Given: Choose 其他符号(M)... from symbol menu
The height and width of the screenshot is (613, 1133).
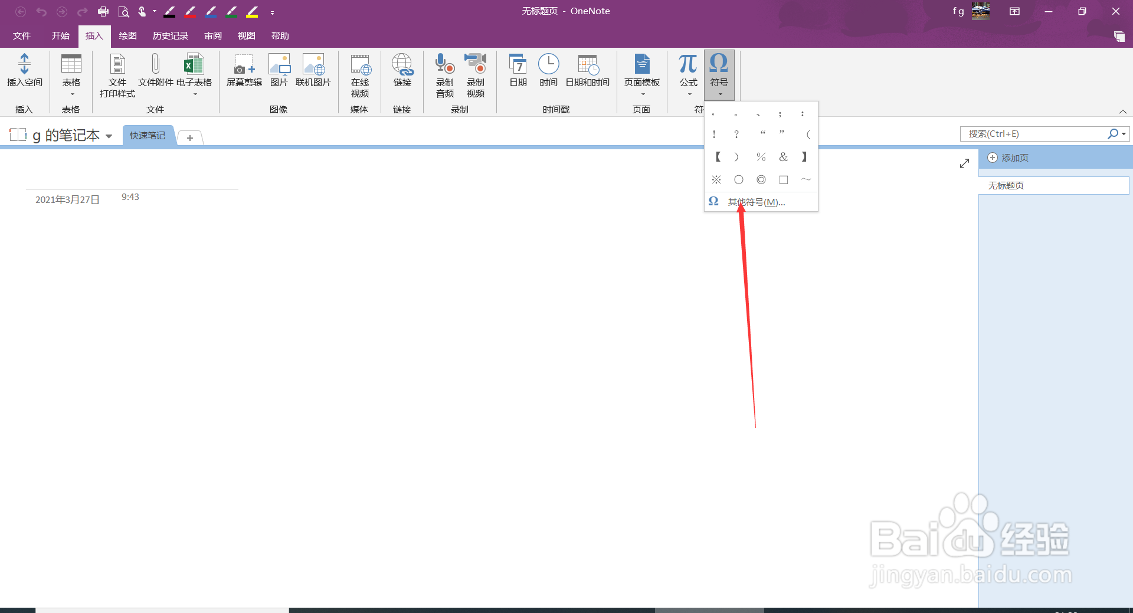Looking at the screenshot, I should click(x=761, y=202).
